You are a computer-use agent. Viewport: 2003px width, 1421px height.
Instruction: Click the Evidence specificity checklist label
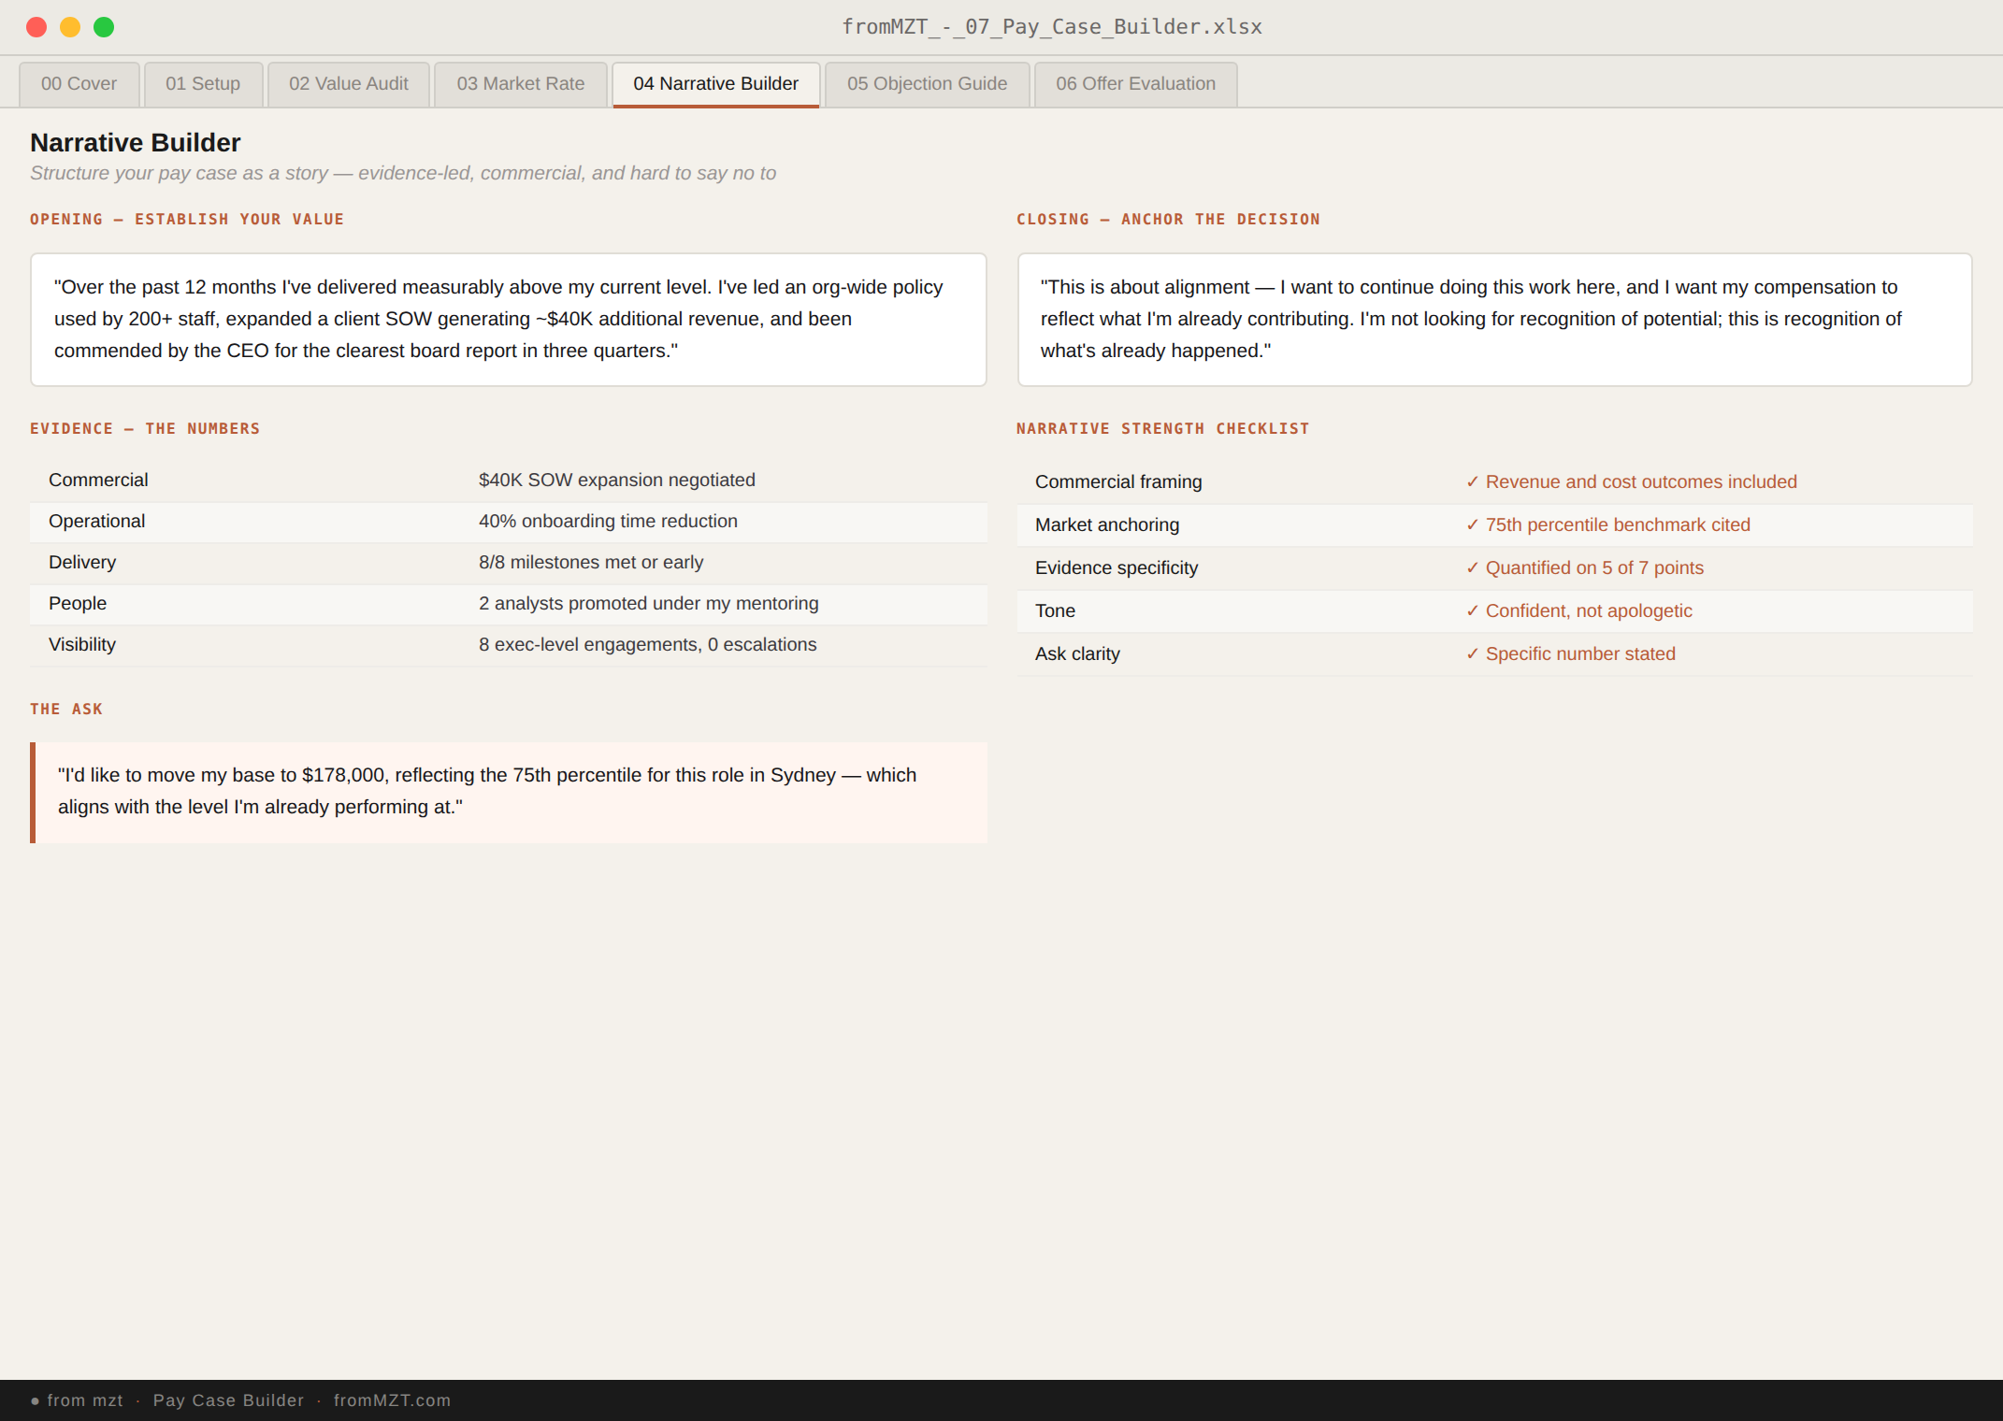click(1117, 568)
